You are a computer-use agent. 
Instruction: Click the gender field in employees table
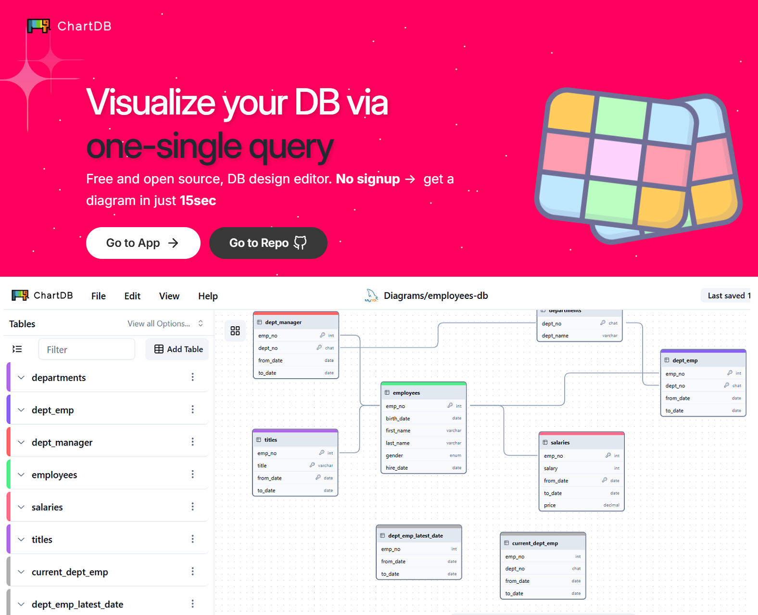pos(424,455)
